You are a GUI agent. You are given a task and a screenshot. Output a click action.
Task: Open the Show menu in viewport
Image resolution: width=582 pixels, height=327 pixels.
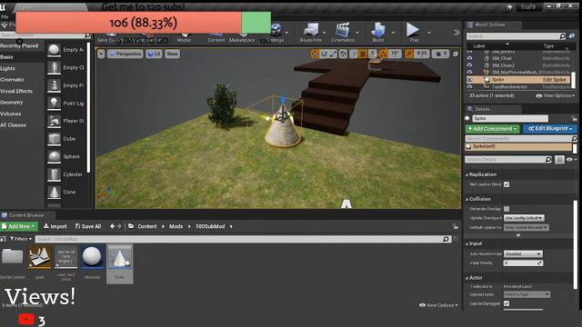(x=172, y=54)
